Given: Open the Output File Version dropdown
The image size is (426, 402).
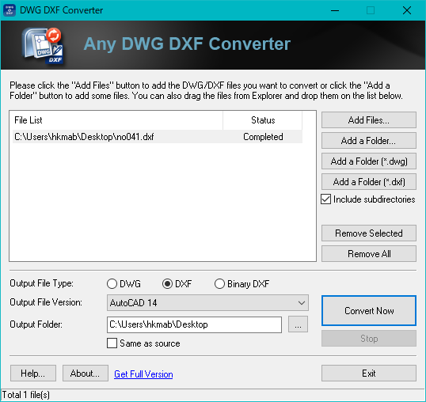Looking at the screenshot, I should coord(207,302).
